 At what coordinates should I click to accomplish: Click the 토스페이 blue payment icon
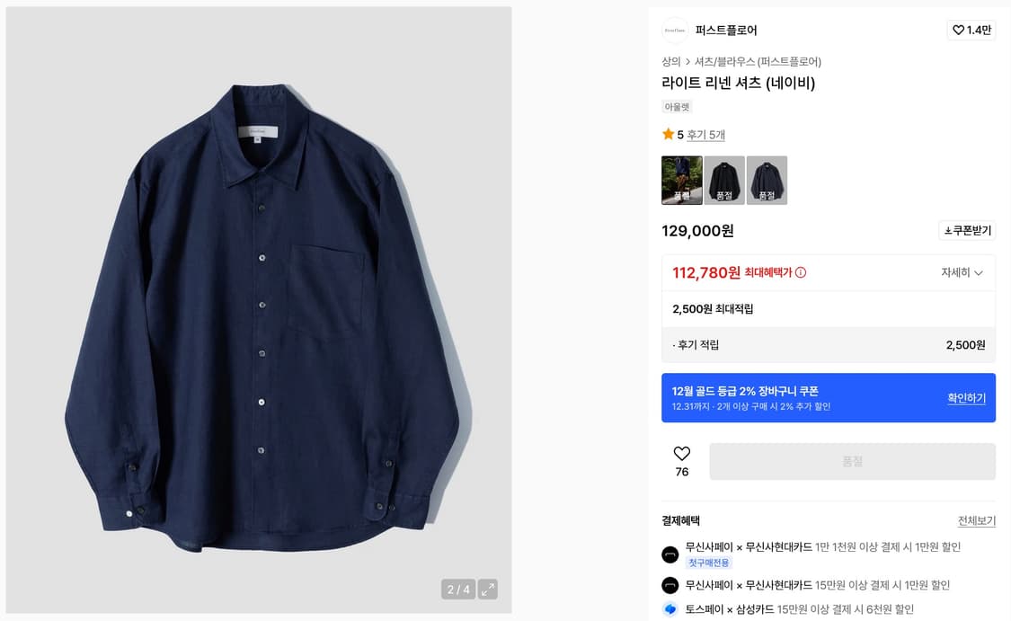tap(669, 610)
